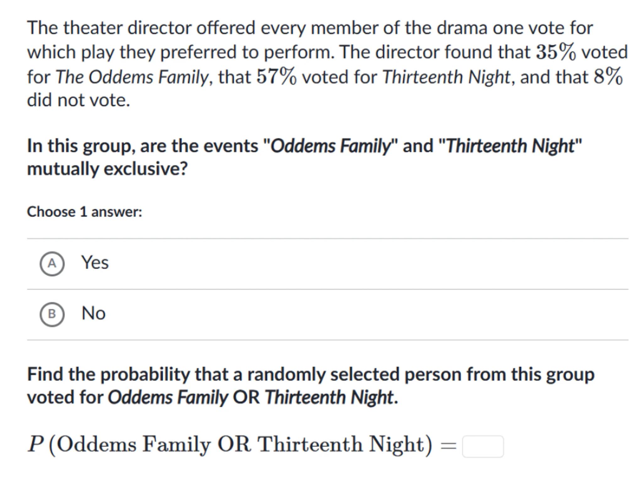Select answer choice B radio circle

52,314
